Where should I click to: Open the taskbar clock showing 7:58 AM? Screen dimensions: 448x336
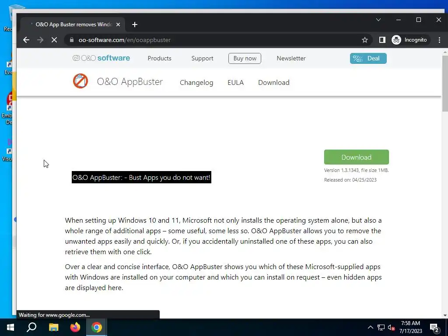click(x=410, y=327)
